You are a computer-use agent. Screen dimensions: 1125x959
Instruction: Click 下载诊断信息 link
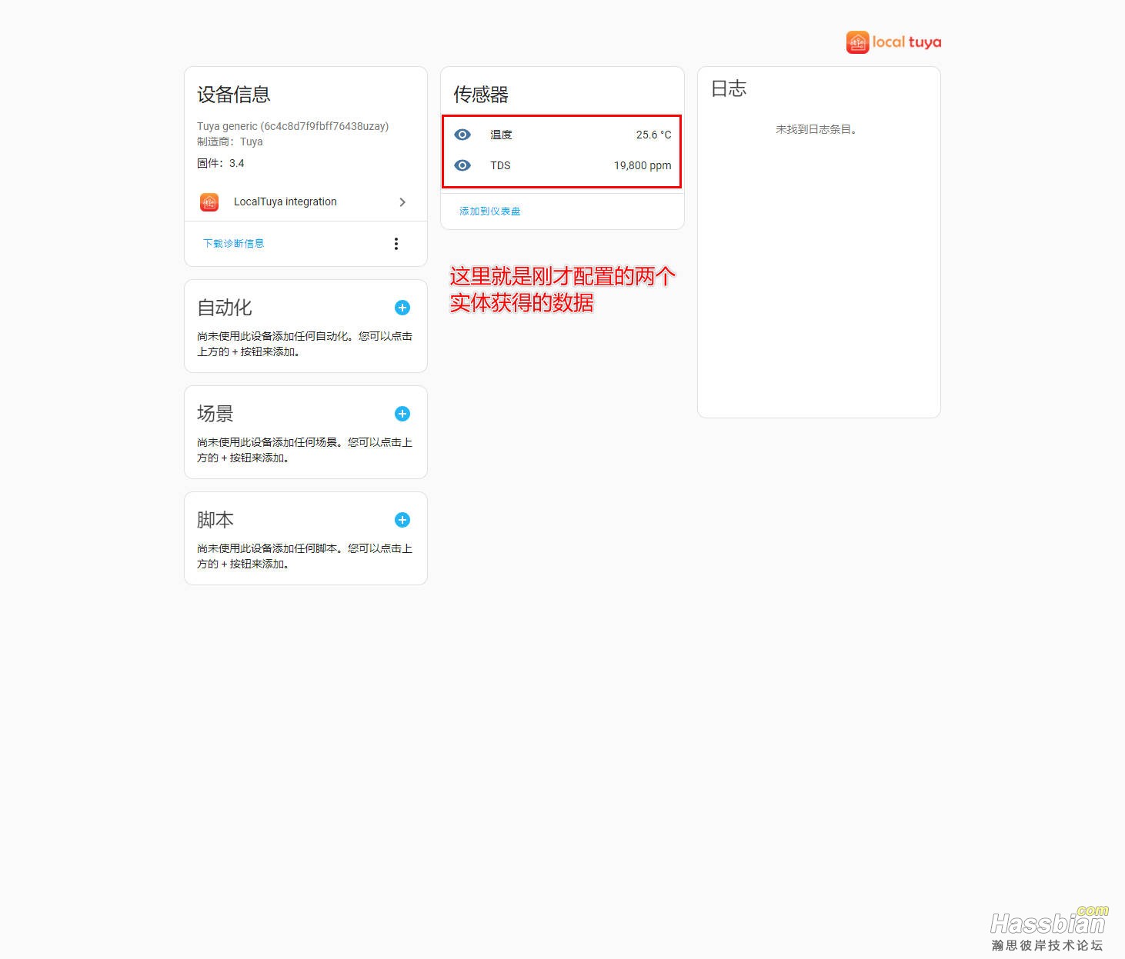[233, 244]
